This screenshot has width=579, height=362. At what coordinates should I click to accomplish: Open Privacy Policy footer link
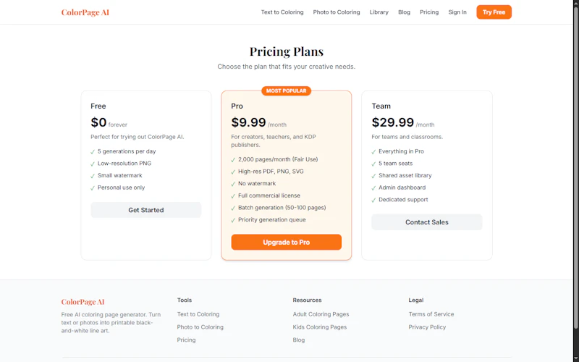pos(427,327)
